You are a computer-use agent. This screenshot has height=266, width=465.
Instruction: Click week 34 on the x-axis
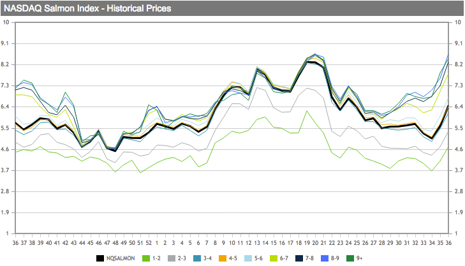pos(432,243)
